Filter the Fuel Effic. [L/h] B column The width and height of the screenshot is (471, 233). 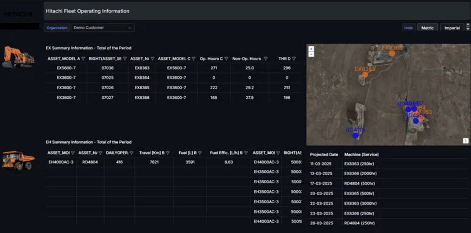pyautogui.click(x=246, y=153)
